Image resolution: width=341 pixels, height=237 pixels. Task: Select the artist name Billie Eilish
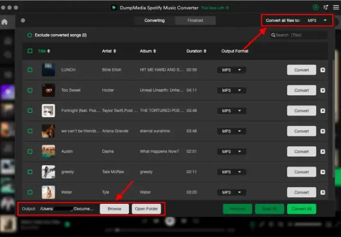[x=112, y=70]
